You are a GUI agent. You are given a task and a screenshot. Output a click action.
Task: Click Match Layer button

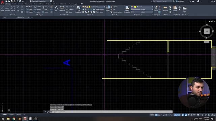[98, 12]
